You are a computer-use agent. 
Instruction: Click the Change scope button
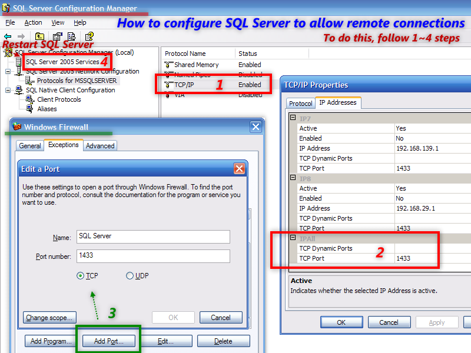pyautogui.click(x=49, y=318)
